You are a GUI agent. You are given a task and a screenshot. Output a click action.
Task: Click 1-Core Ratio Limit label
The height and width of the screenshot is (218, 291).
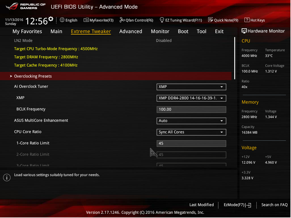(x=33, y=143)
